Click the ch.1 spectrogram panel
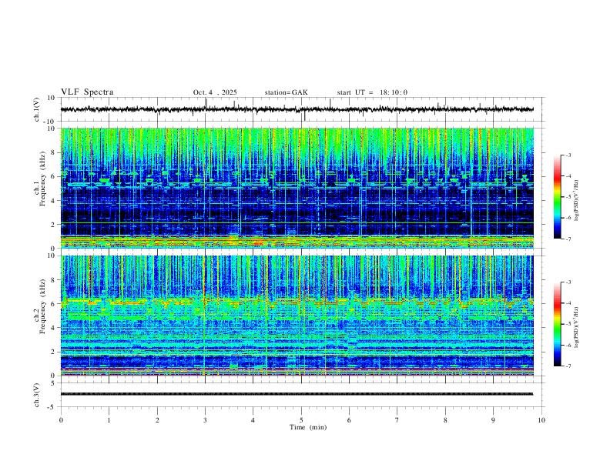610x471 pixels. pyautogui.click(x=297, y=188)
